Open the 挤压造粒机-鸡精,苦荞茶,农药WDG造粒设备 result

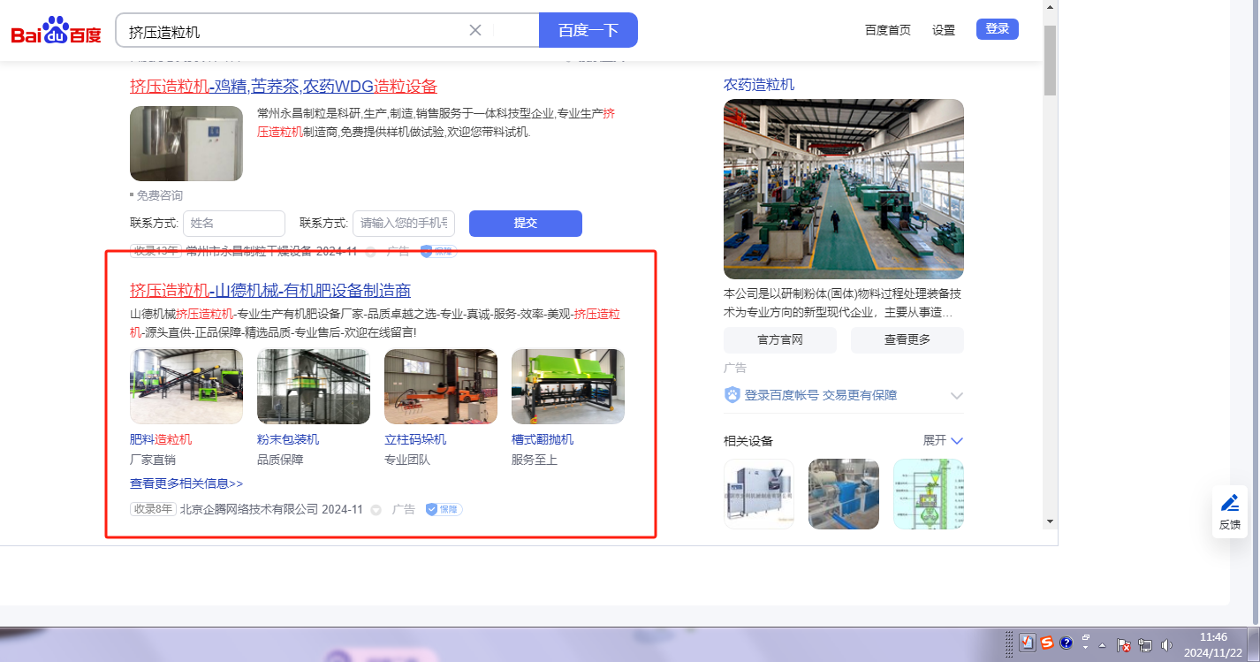pos(284,87)
